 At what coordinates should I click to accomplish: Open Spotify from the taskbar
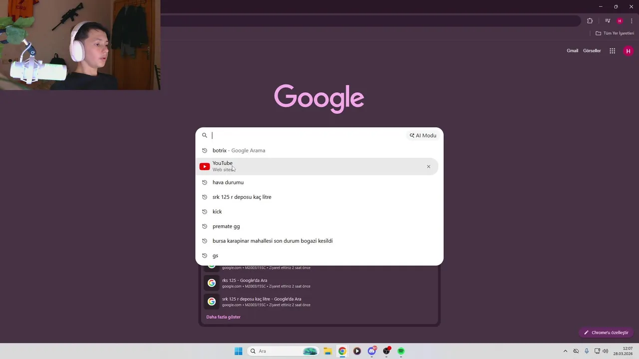tap(401, 351)
